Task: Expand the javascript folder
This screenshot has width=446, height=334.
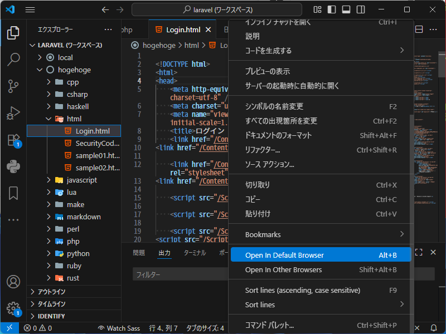Action: coord(81,180)
